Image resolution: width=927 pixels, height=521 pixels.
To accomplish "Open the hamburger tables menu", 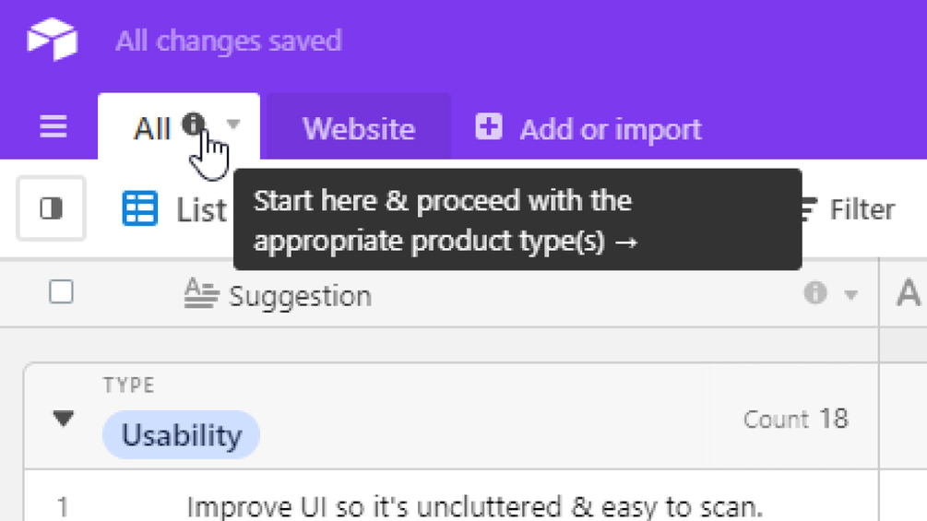I will pyautogui.click(x=53, y=127).
